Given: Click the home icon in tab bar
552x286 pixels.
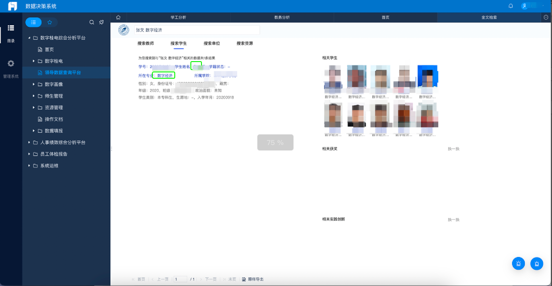Looking at the screenshot, I should [118, 17].
